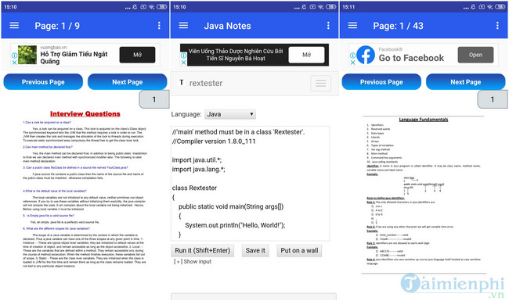Click the rextester logo text
Viewport: 509px width, 301px height.
206,84
